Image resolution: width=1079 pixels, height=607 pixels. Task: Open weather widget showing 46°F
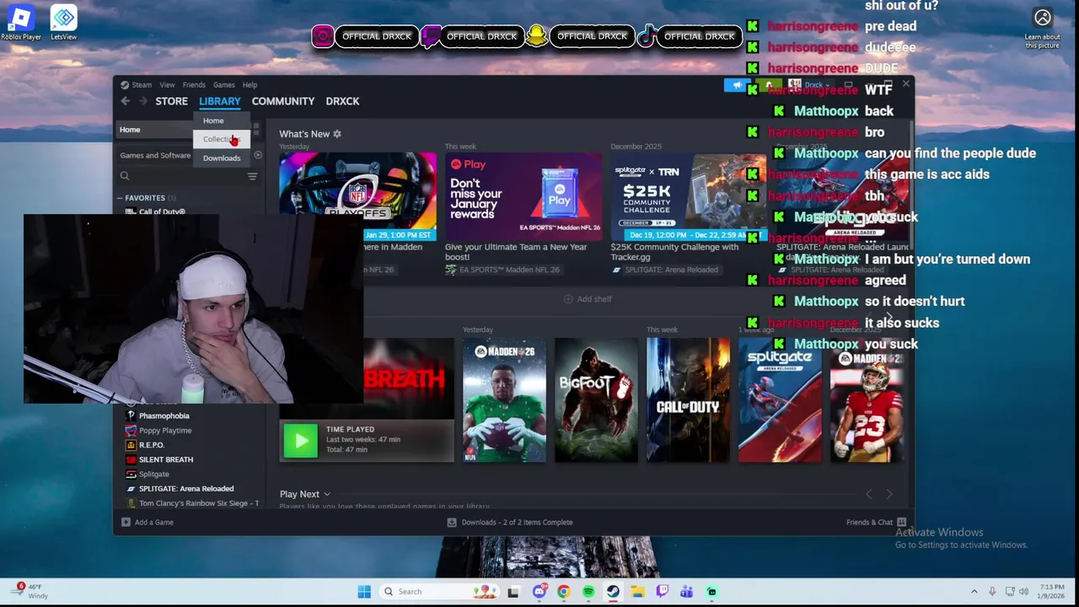pyautogui.click(x=27, y=591)
